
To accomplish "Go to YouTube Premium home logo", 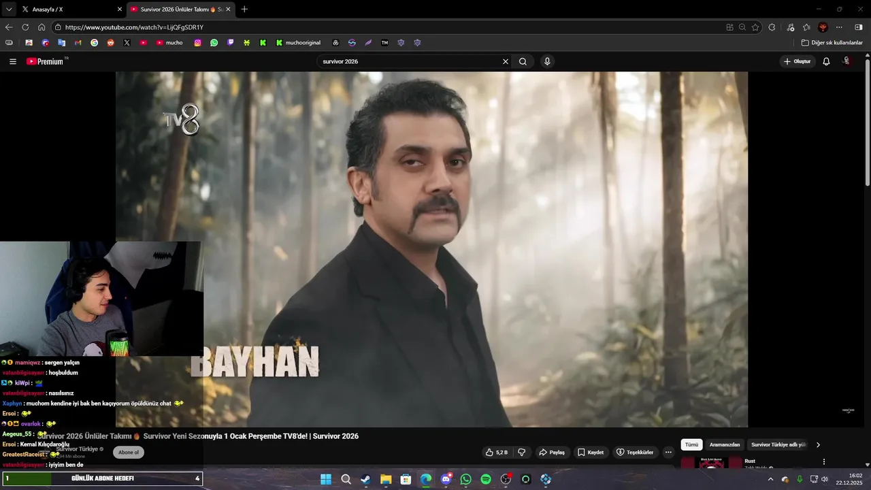I will point(45,61).
